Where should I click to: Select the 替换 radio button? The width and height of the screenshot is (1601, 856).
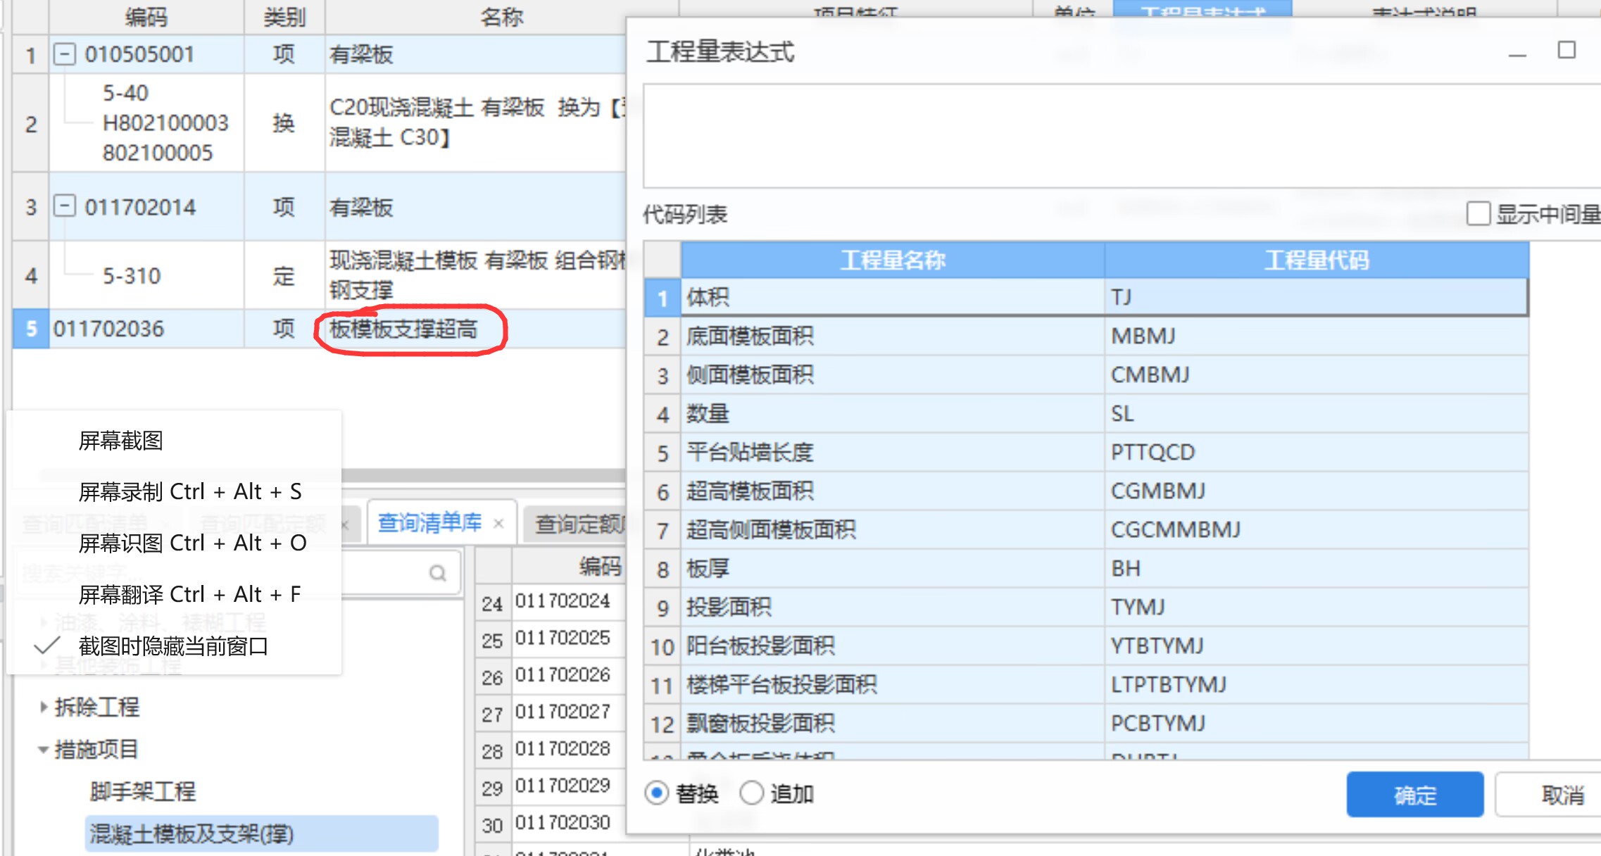pos(657,793)
